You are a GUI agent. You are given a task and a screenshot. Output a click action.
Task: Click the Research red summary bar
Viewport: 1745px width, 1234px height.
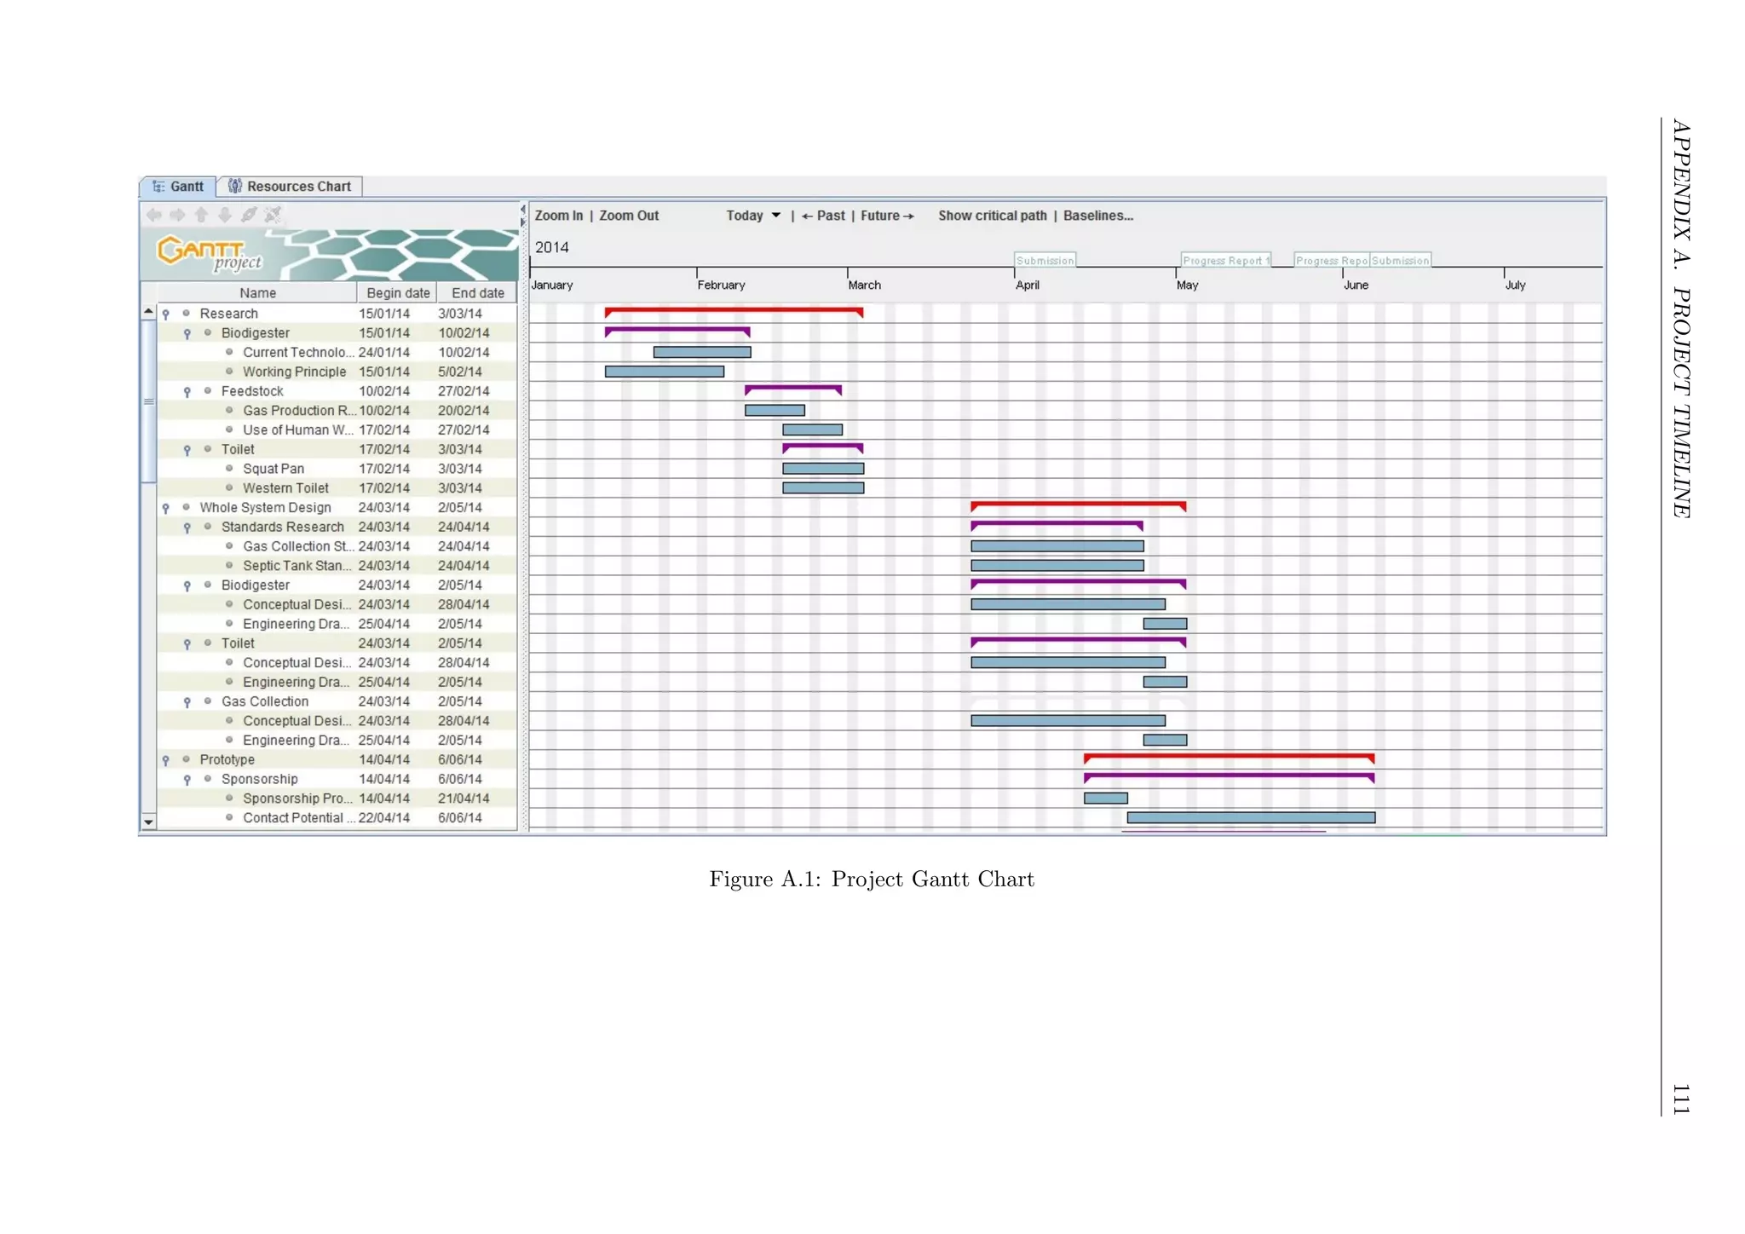coord(734,312)
